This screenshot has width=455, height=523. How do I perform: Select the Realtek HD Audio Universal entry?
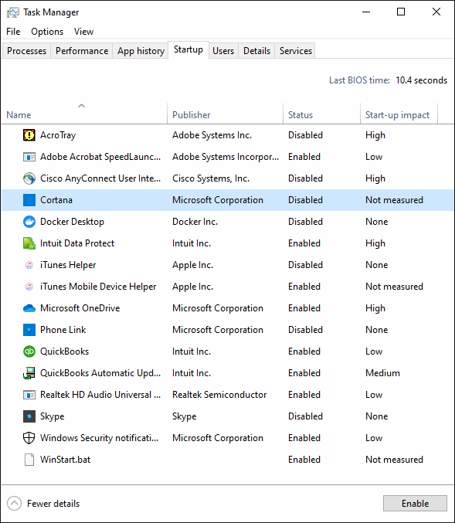point(100,395)
